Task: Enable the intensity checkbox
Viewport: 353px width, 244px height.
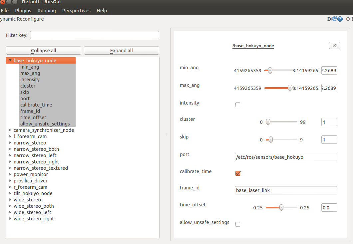Action: point(238,105)
